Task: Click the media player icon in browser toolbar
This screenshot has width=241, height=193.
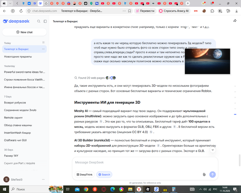Action: click(220, 11)
